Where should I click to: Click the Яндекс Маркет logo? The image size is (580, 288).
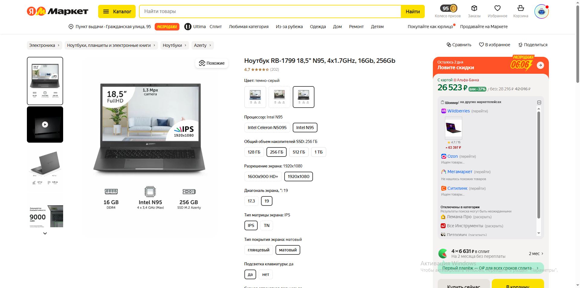pos(57,11)
